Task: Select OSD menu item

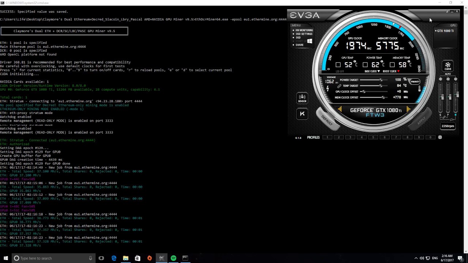Action: (x=298, y=38)
